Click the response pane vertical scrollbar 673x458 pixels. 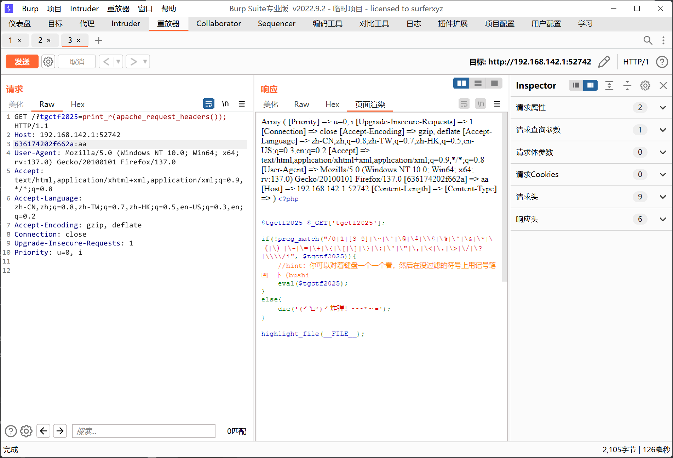tap(505, 198)
